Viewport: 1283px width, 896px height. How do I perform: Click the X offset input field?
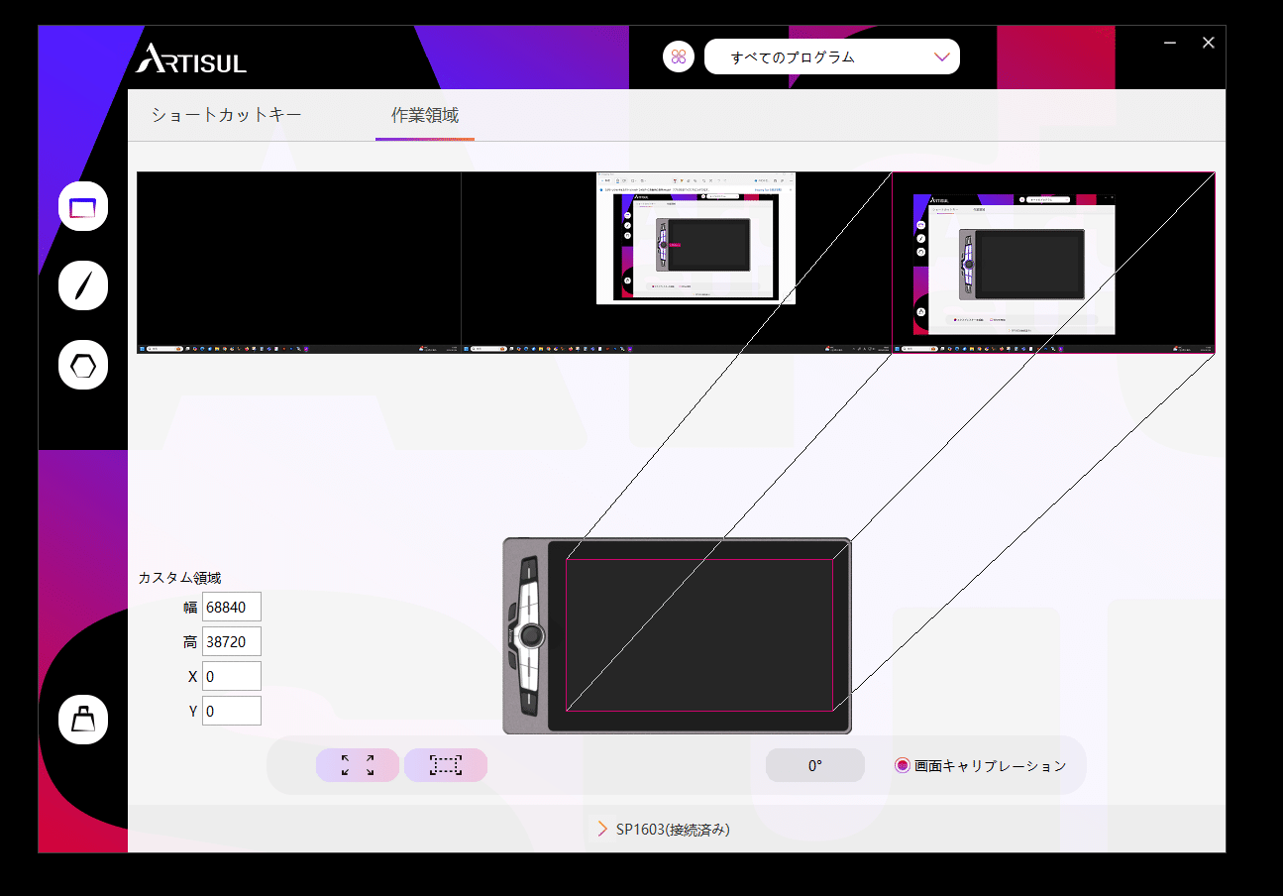coord(231,676)
